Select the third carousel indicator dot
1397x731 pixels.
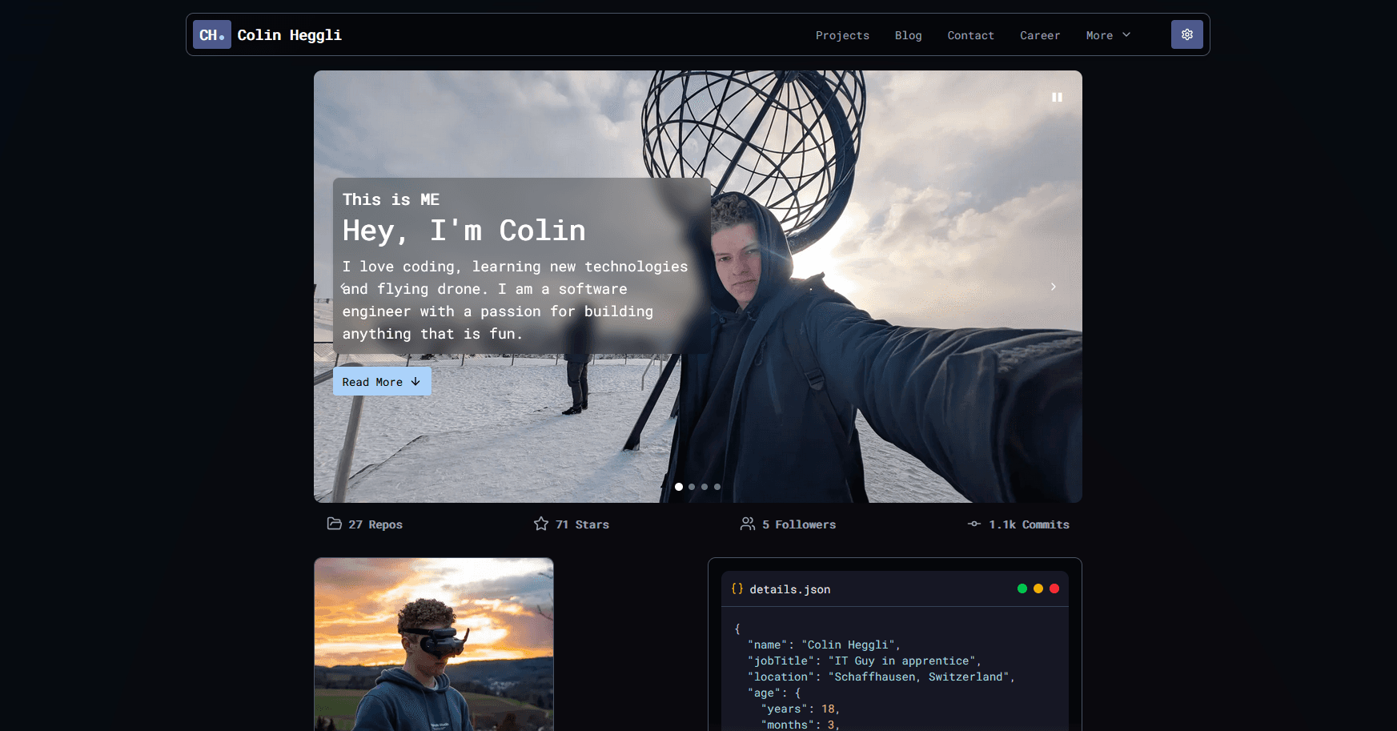click(x=705, y=487)
